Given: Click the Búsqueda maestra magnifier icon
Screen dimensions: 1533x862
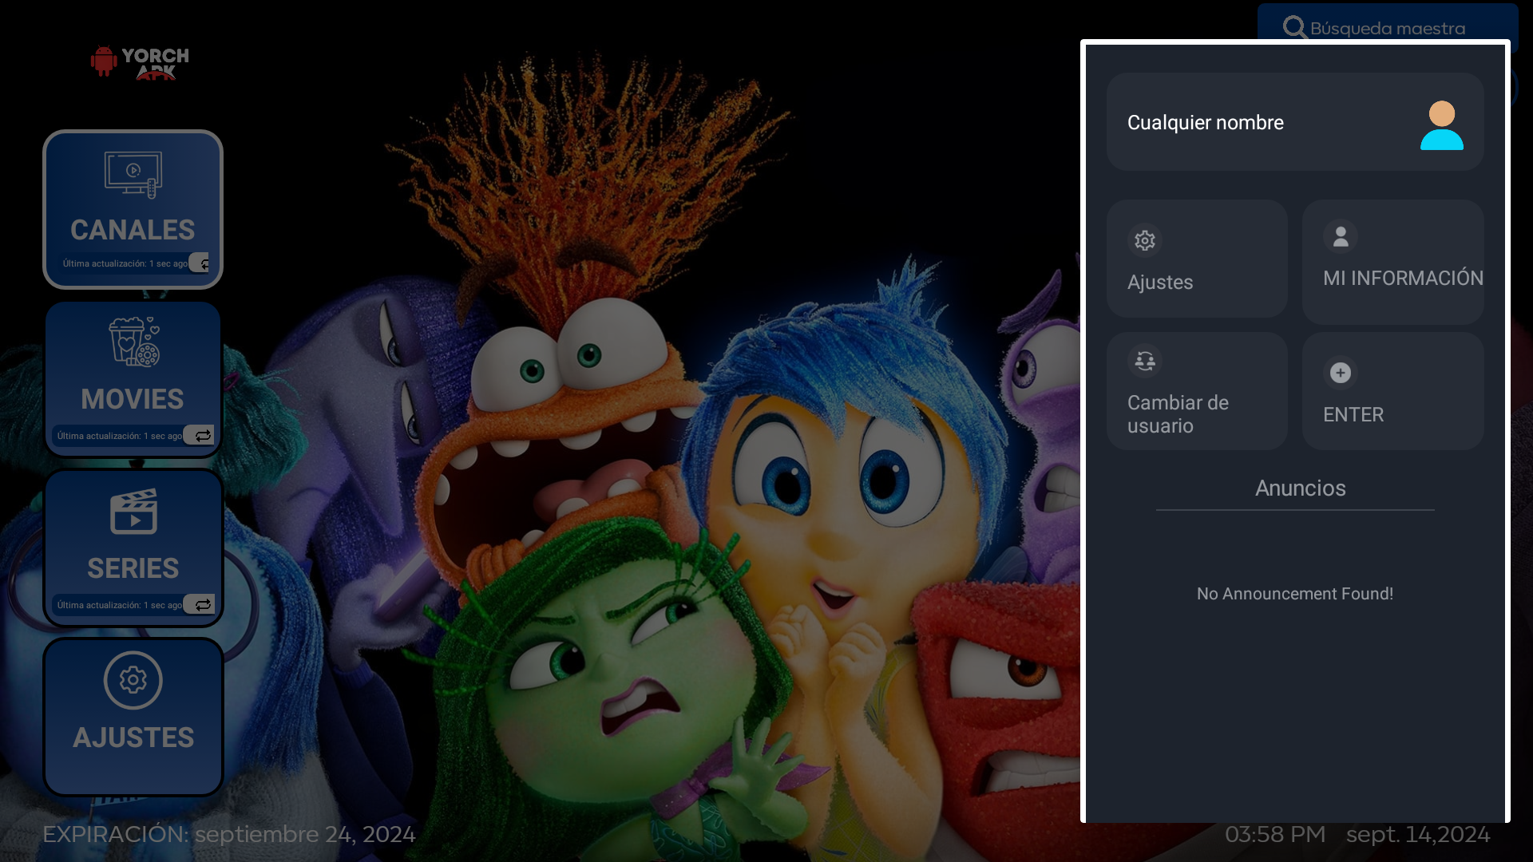Looking at the screenshot, I should tap(1294, 28).
